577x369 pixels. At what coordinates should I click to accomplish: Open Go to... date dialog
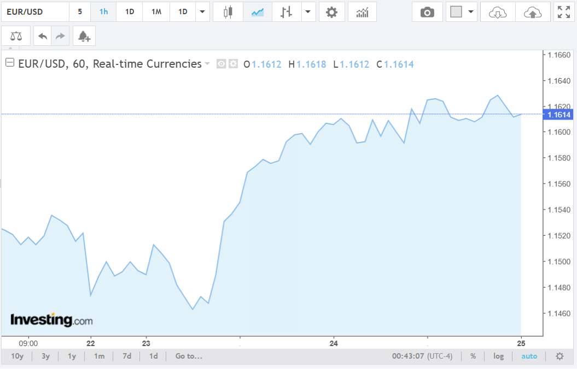[189, 356]
